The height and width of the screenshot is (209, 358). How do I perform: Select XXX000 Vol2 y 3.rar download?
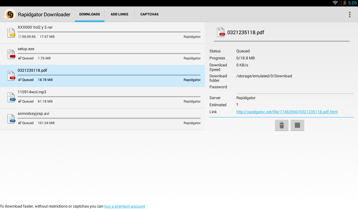102,33
